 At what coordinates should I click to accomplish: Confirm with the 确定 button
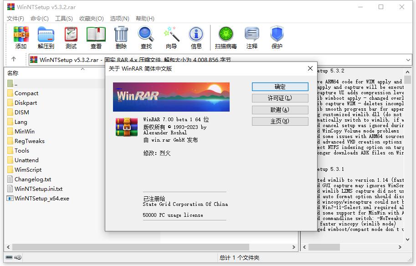pos(280,87)
